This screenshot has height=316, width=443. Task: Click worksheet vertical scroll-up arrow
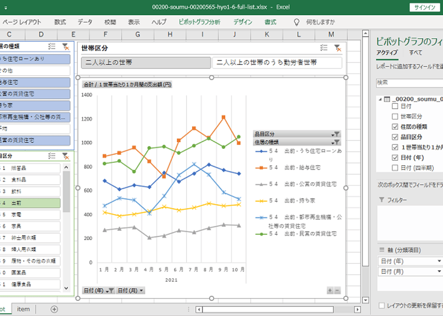click(365, 34)
